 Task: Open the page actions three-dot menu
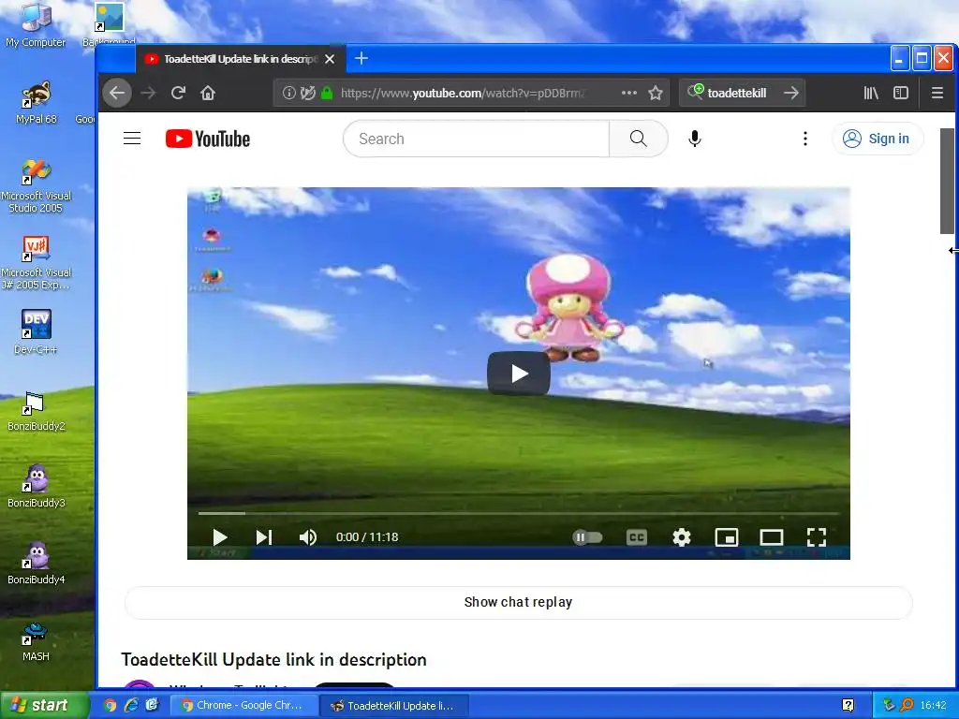[628, 93]
